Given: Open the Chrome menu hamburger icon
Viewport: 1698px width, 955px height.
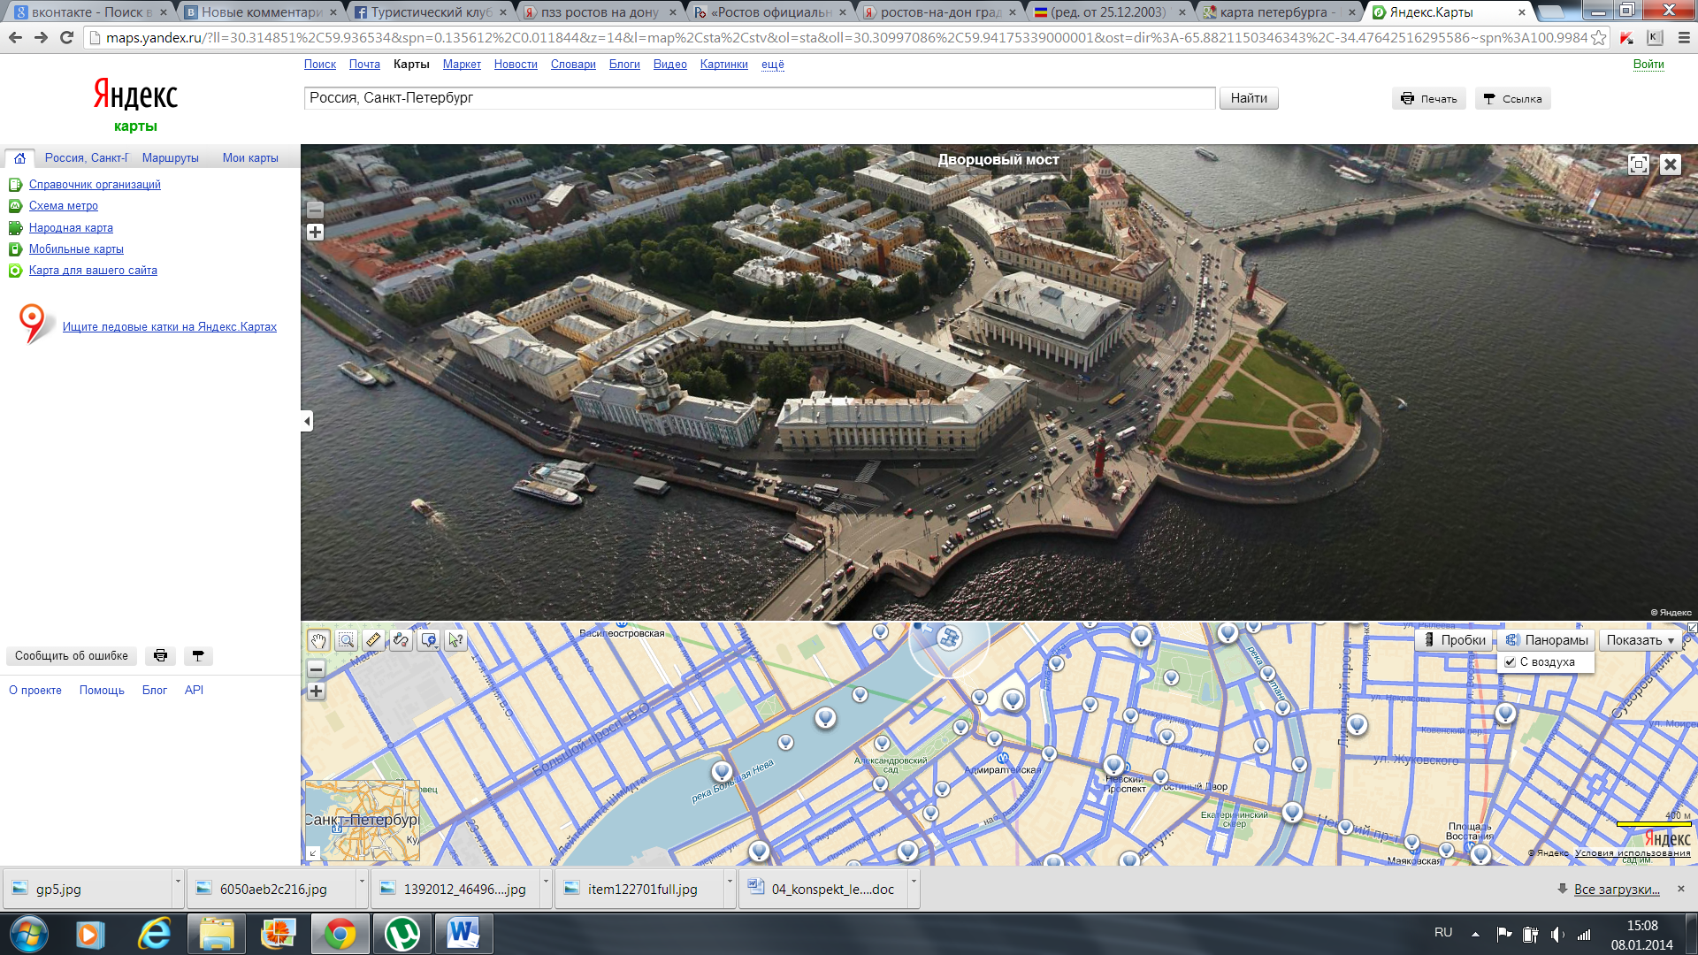Looking at the screenshot, I should 1682,38.
